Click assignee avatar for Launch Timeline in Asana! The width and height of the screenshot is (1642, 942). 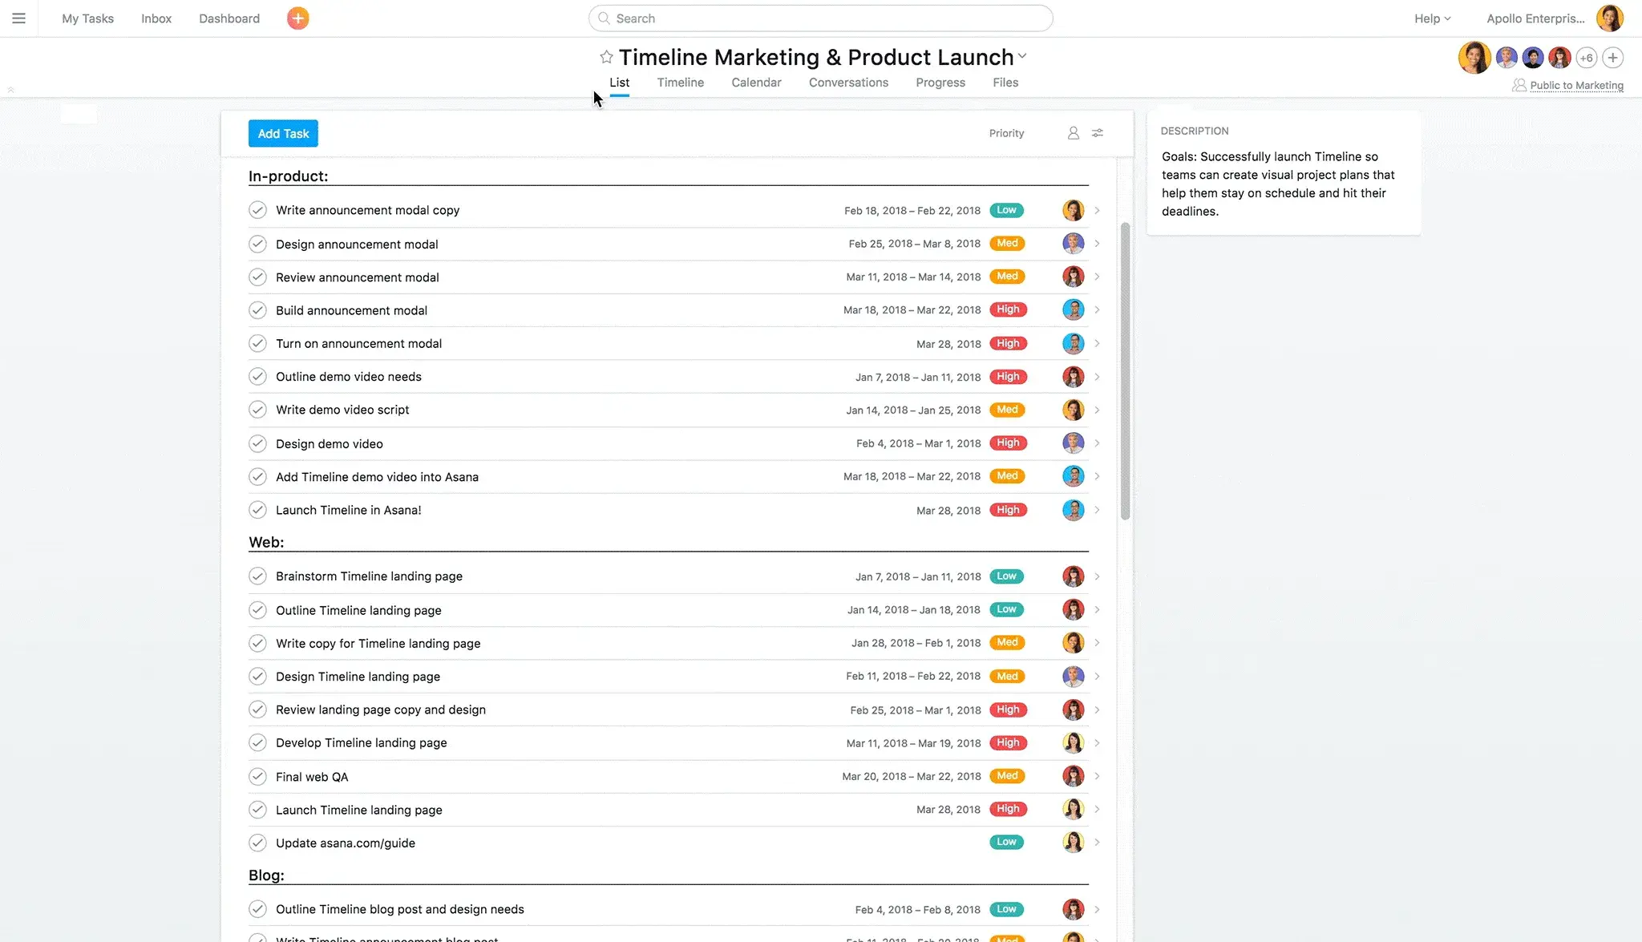click(1073, 510)
